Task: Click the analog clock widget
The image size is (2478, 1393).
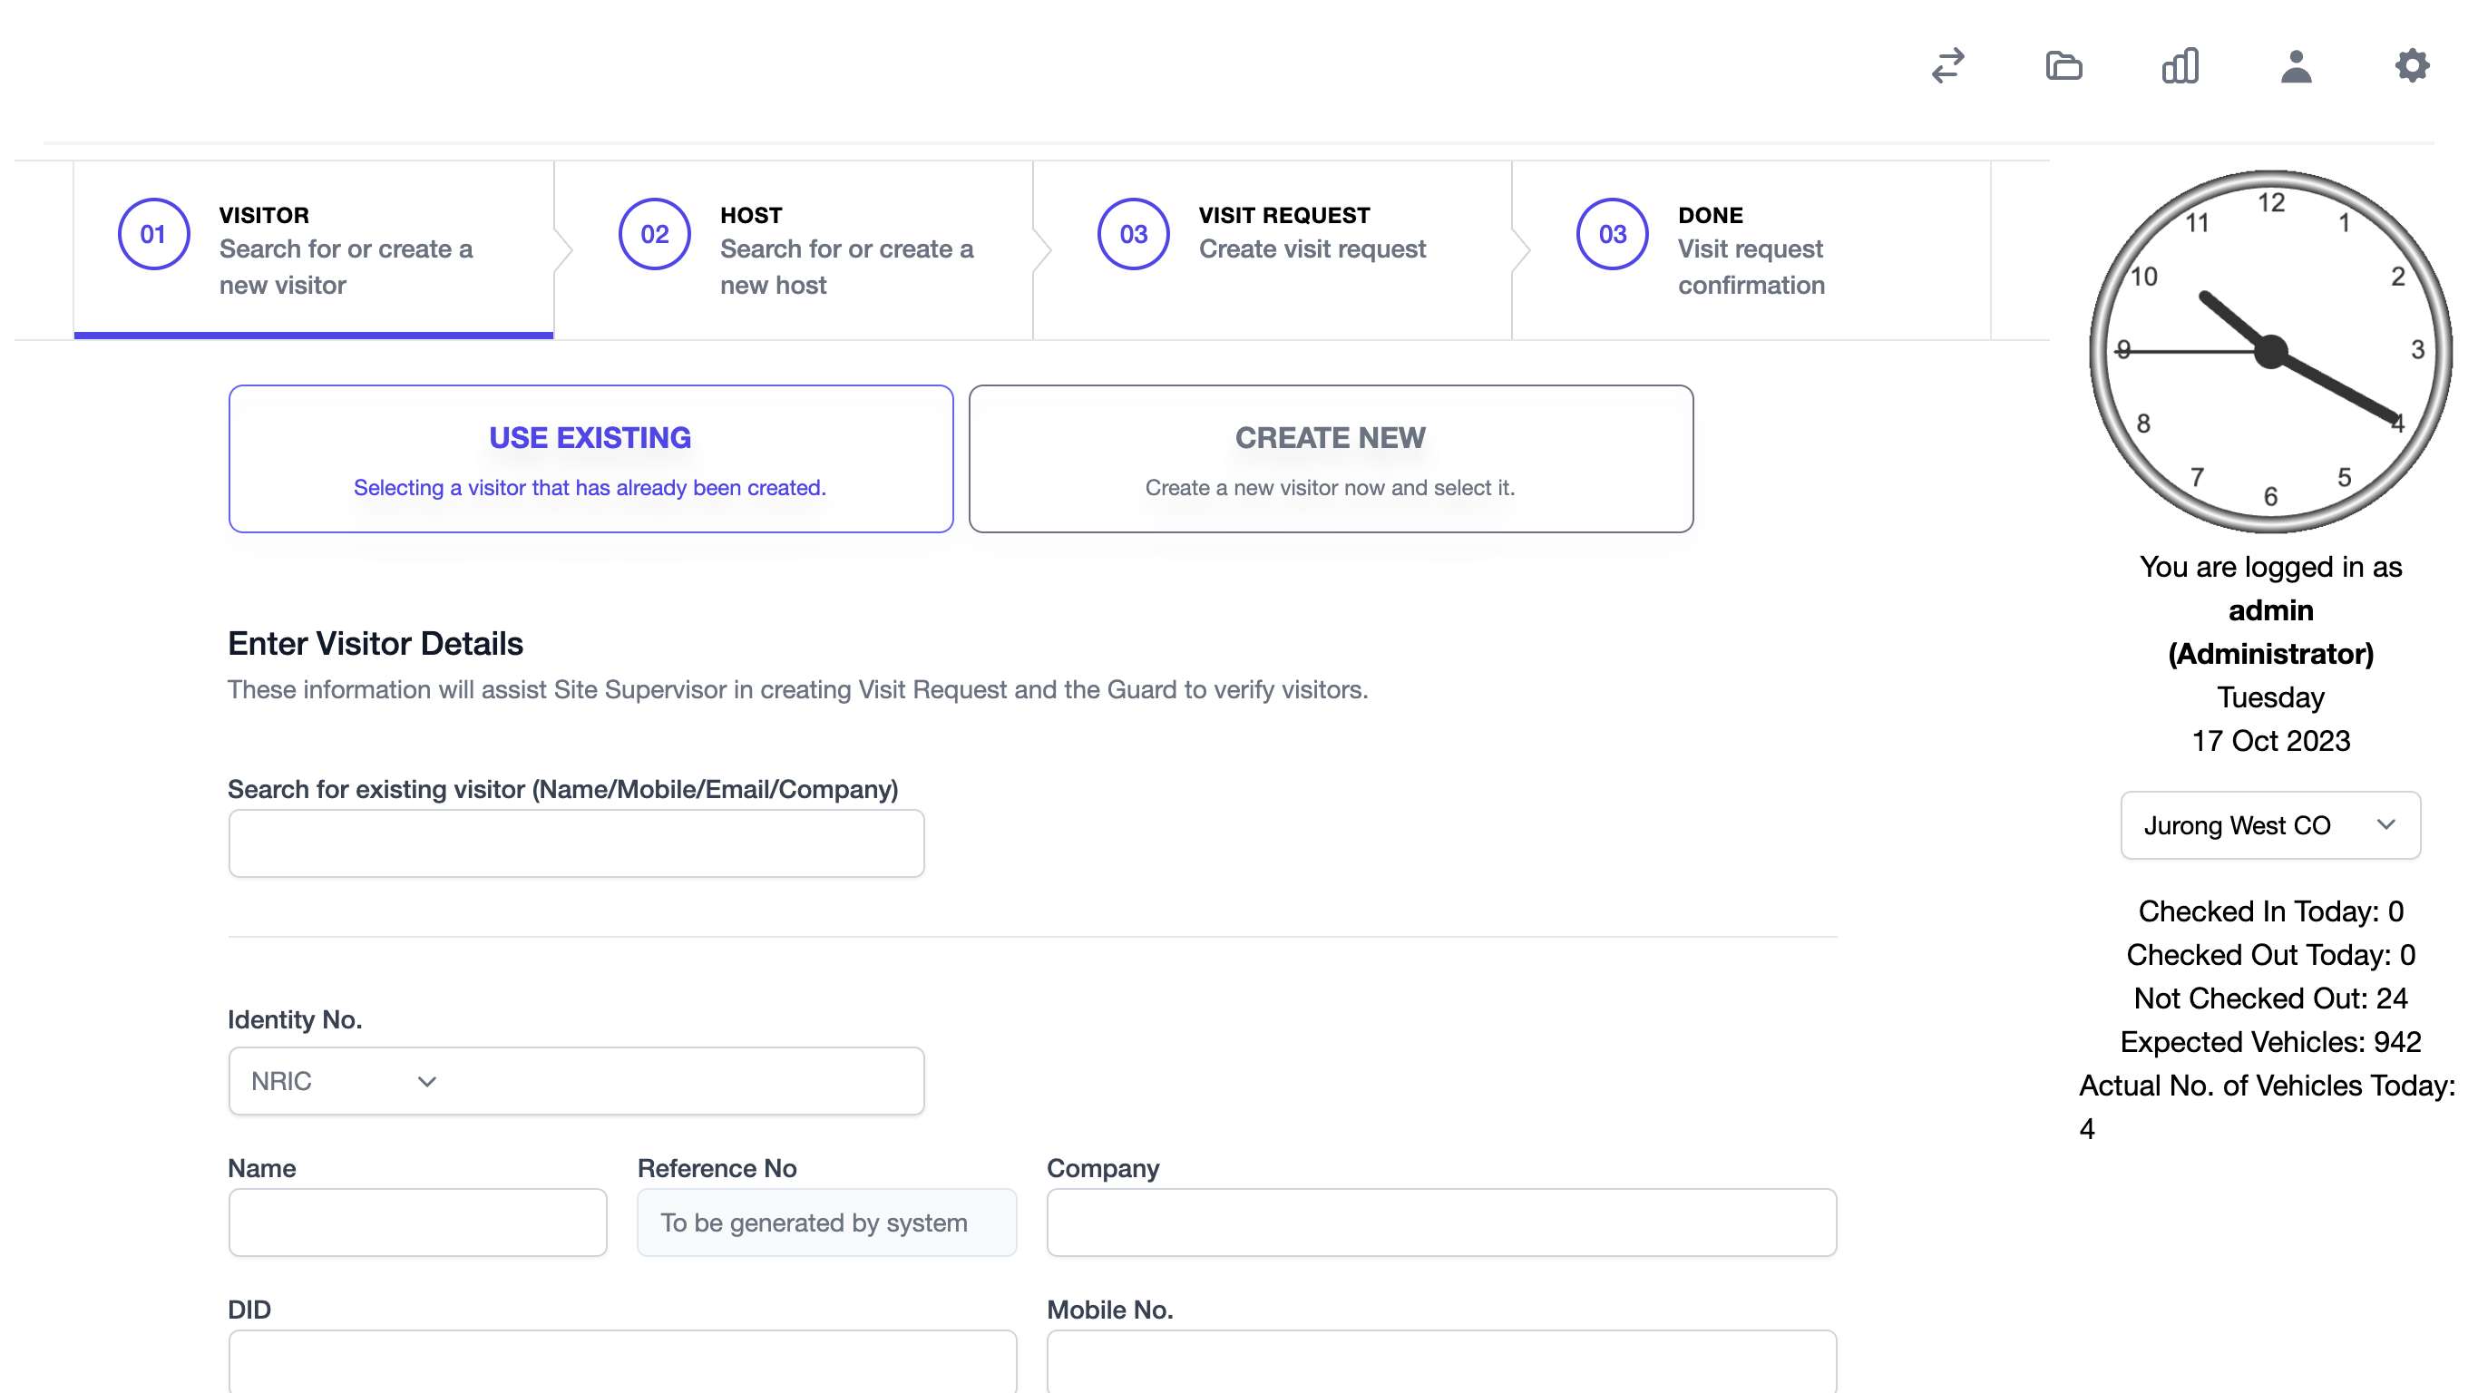Action: coord(2270,351)
